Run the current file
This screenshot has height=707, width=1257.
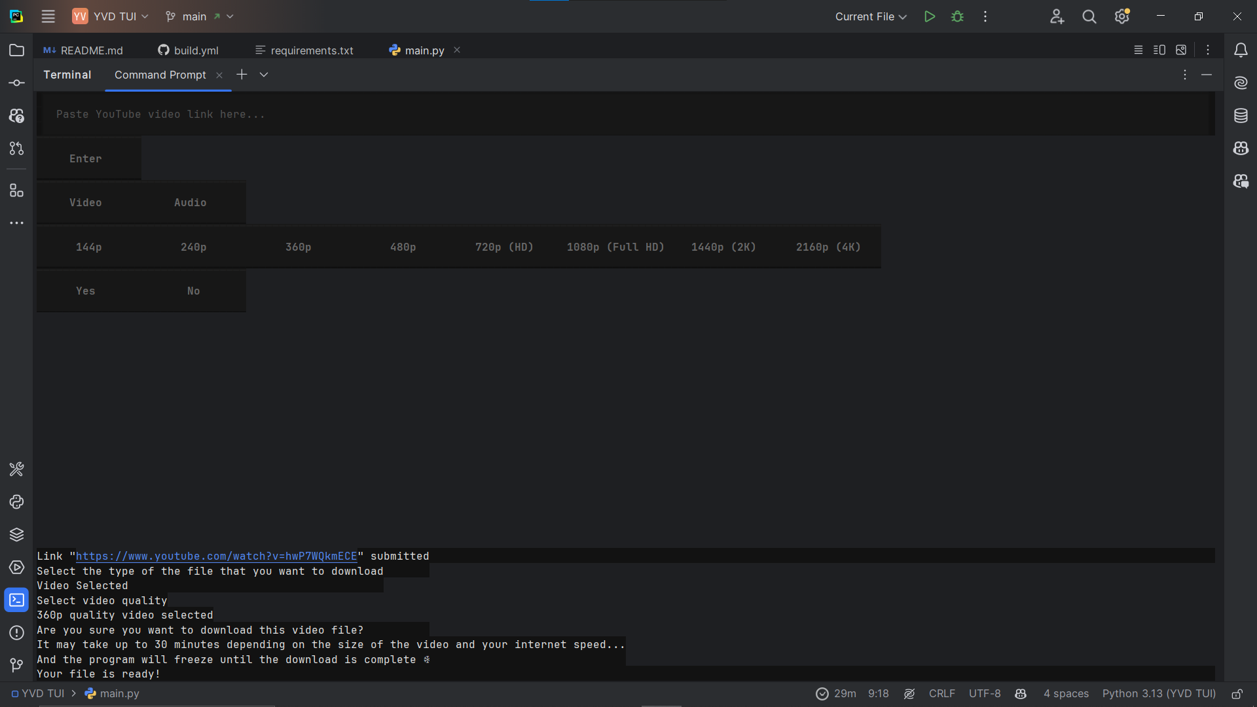929,16
